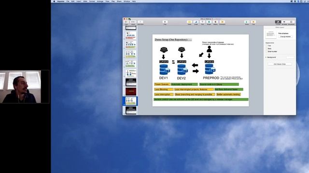
Task: Select the 'Better automatic testing' yellow box
Action: point(228,95)
